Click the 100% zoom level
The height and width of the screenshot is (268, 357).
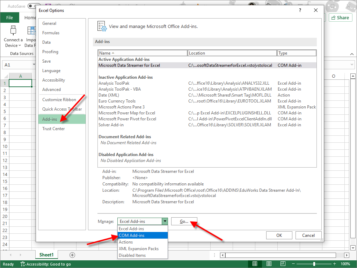click(345, 264)
